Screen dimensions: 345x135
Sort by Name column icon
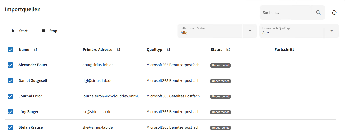[35, 50]
